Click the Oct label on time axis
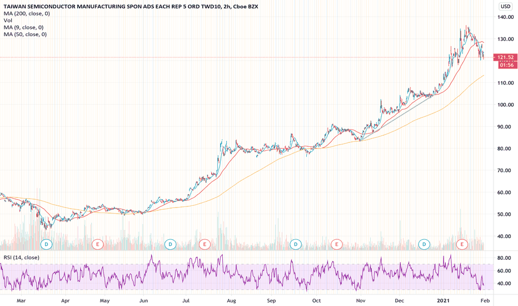 tap(316, 300)
